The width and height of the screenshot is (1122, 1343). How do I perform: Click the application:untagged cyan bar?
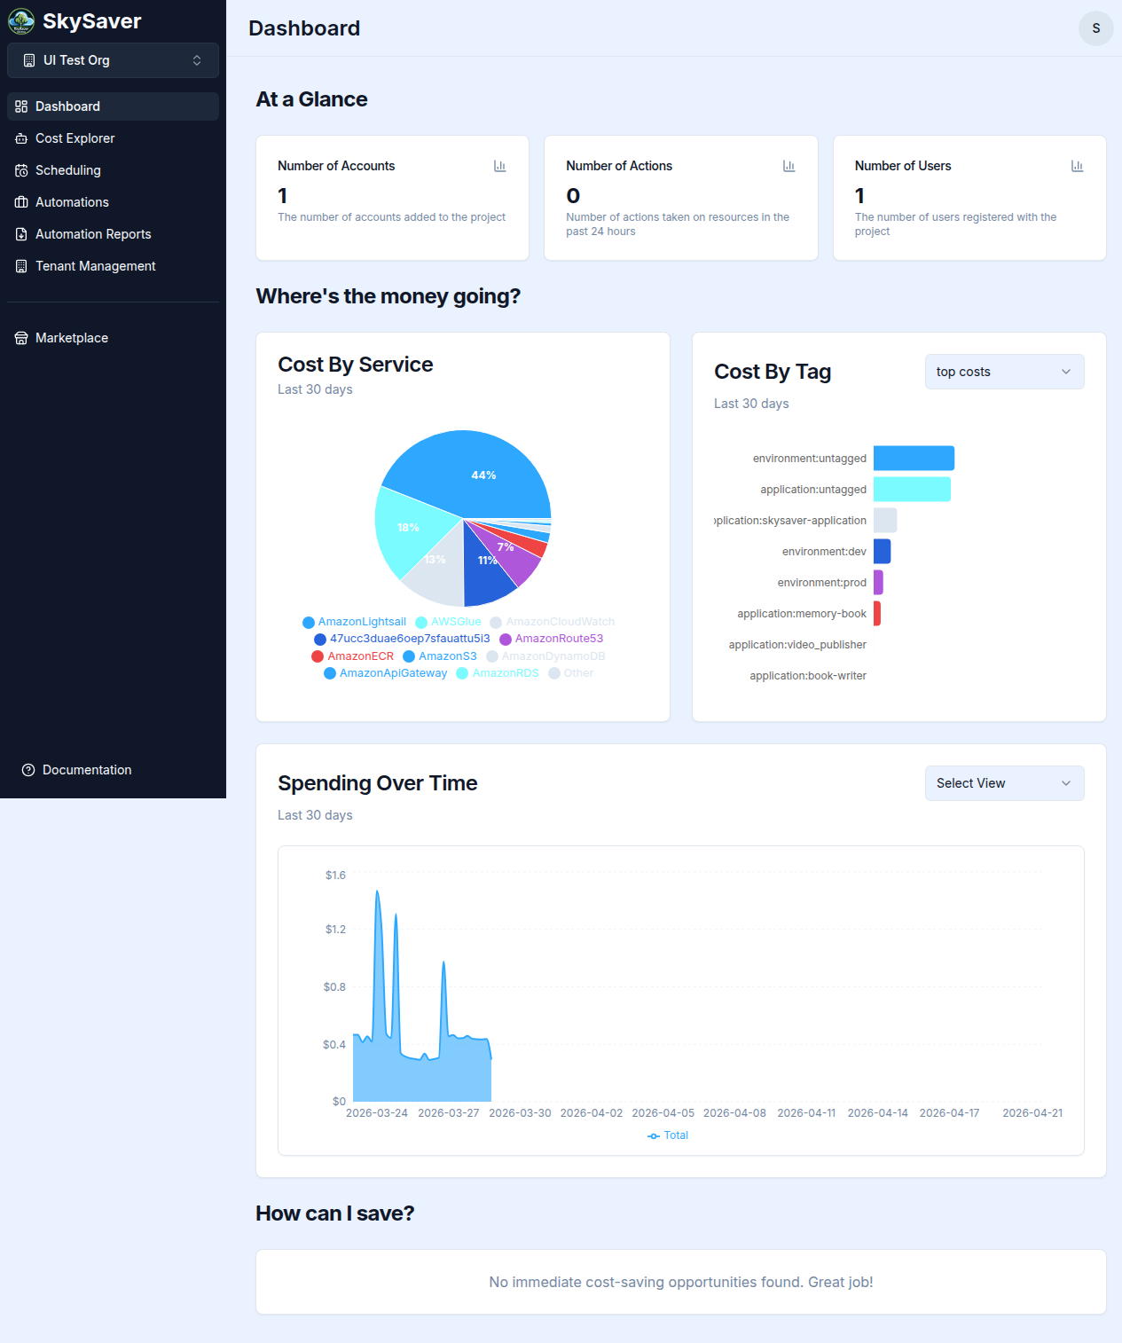912,490
